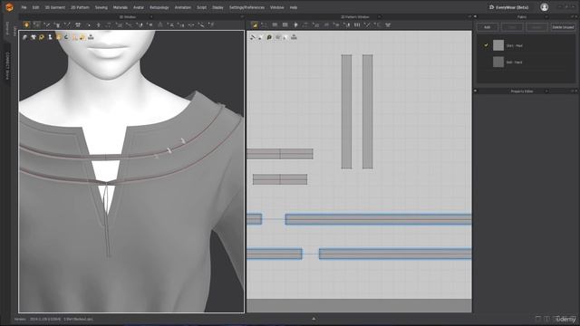Open the File menu
The image size is (580, 326).
[x=24, y=7]
